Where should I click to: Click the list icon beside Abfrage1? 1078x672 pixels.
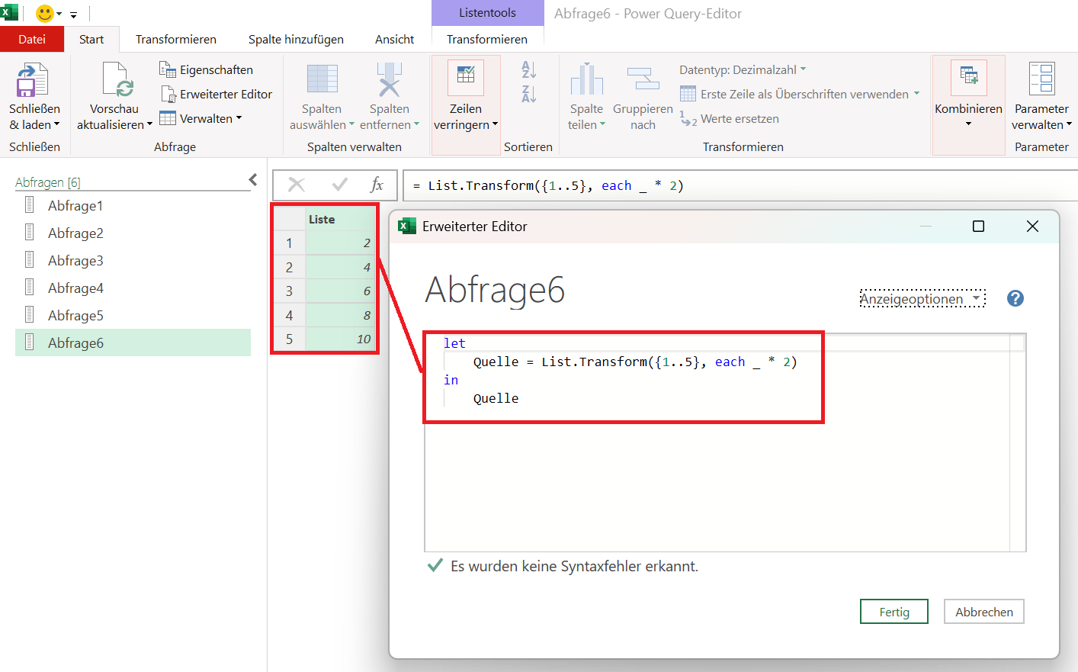coord(30,204)
